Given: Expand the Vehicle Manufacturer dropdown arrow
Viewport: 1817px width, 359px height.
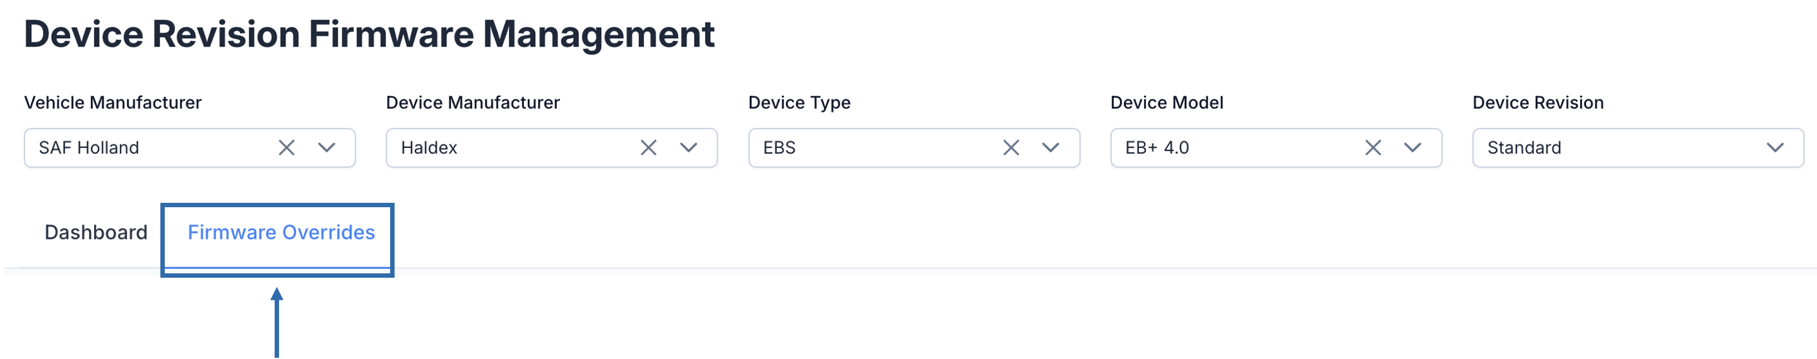Looking at the screenshot, I should coord(326,148).
